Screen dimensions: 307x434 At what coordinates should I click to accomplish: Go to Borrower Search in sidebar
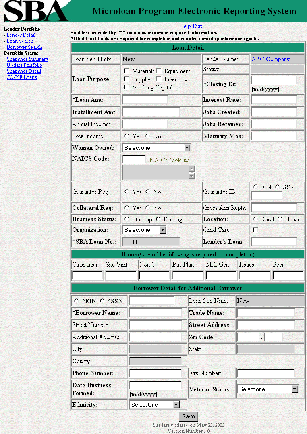[x=24, y=47]
